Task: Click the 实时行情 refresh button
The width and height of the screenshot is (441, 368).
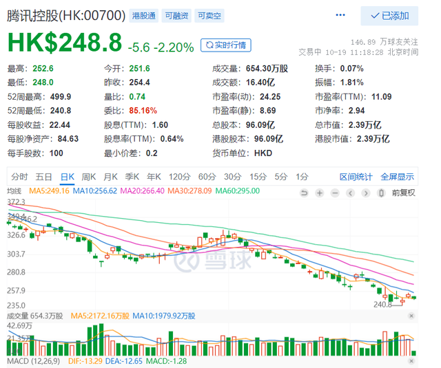Action: coord(226,45)
